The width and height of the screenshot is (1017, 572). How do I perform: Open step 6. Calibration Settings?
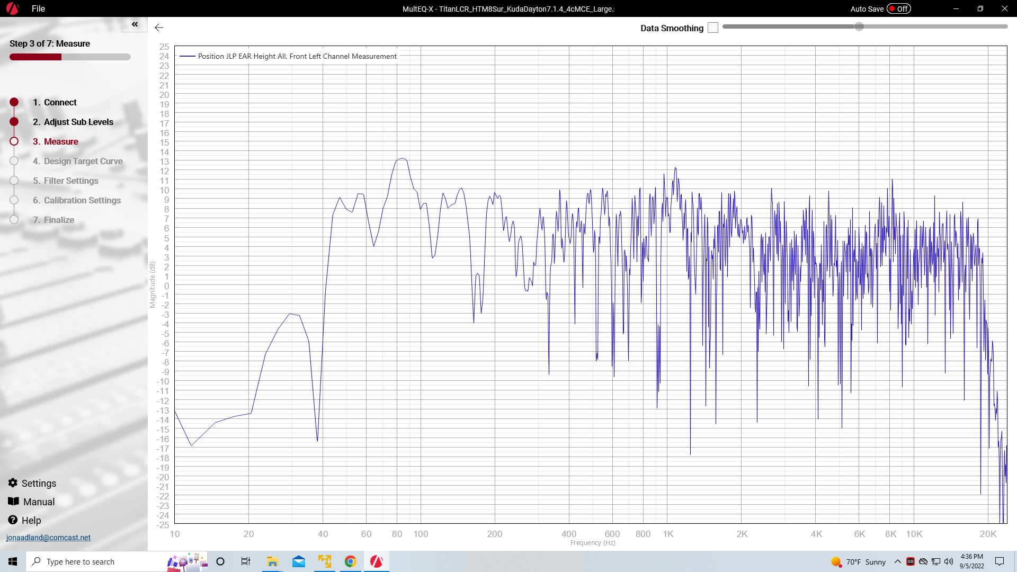[77, 200]
